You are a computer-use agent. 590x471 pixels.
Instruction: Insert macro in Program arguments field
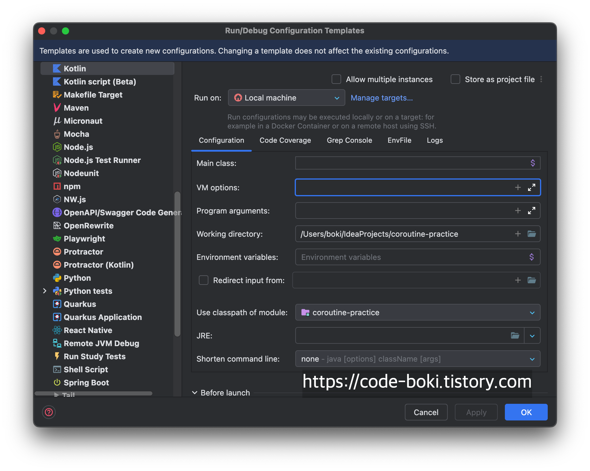518,211
